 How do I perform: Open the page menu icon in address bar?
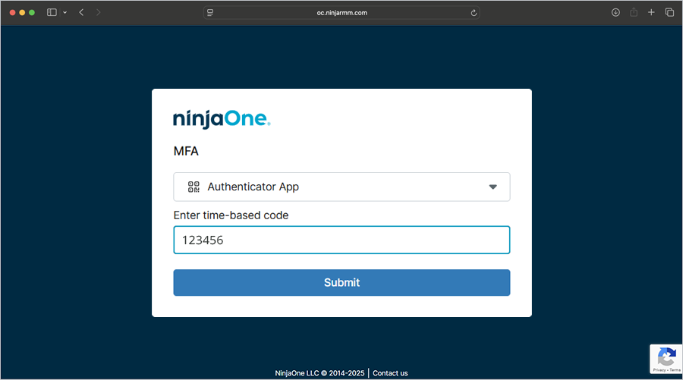pyautogui.click(x=210, y=13)
